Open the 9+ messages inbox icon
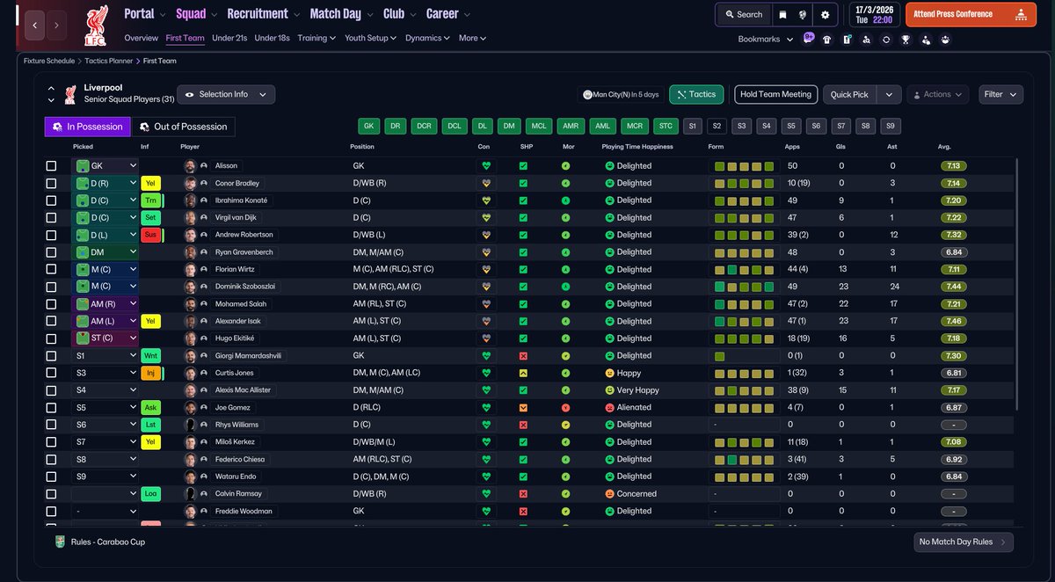Screen dimensions: 1055x582 (809, 39)
